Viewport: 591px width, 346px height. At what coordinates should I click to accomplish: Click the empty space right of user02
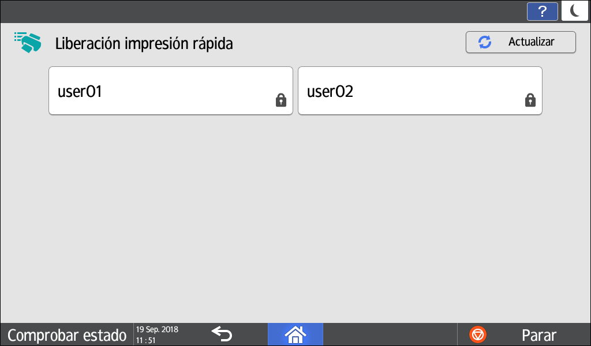tap(566, 91)
